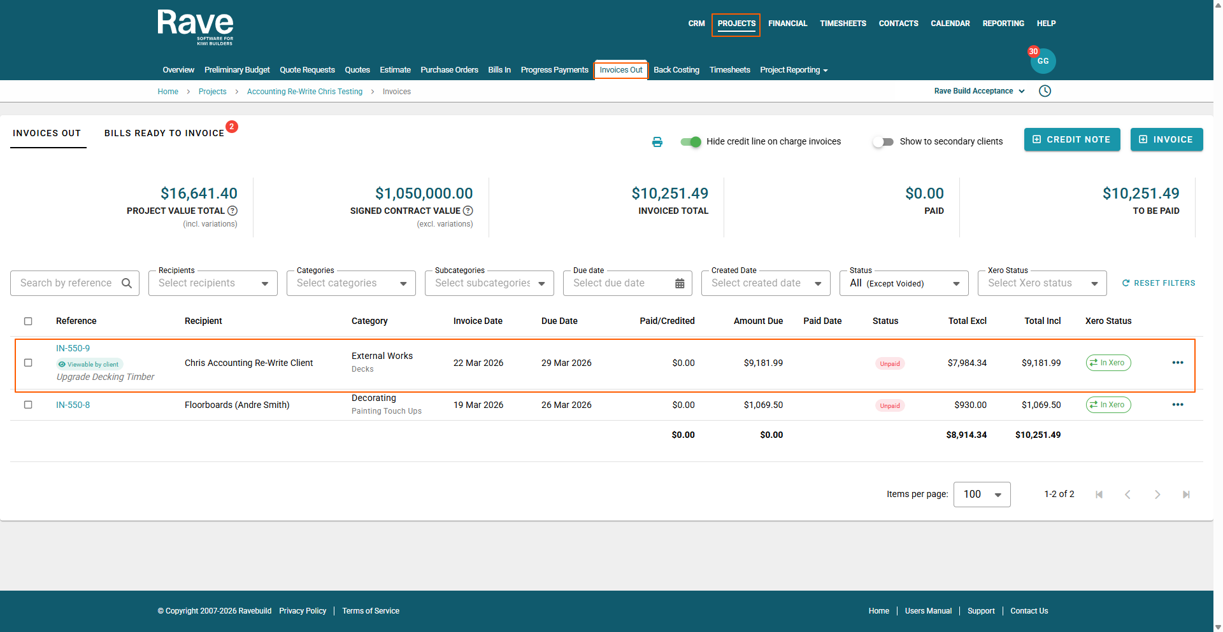Open the Items per page dropdown
1223x632 pixels.
[x=982, y=495]
